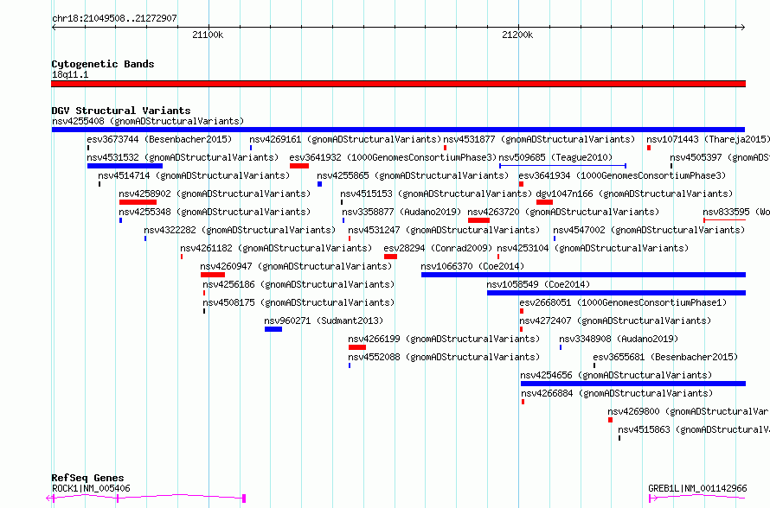The width and height of the screenshot is (770, 508).
Task: Click the DGV Structural Variants track title
Action: pyautogui.click(x=121, y=111)
